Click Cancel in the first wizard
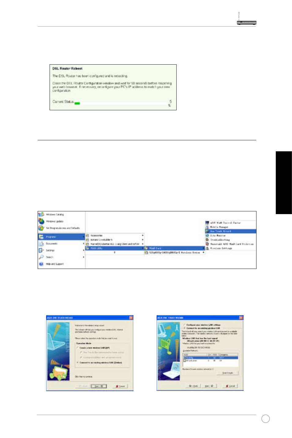Screen dimensions: 292x438 tap(120, 386)
